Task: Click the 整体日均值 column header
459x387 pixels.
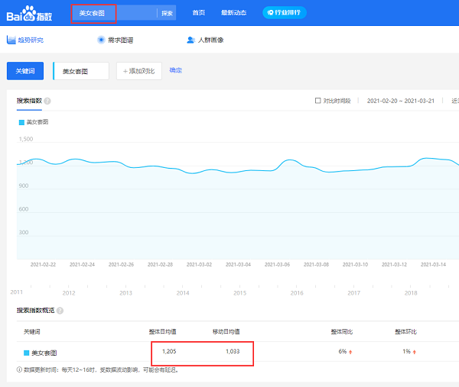Action: 162,331
